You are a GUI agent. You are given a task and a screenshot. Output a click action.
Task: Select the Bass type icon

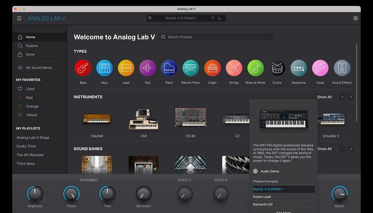pyautogui.click(x=83, y=68)
